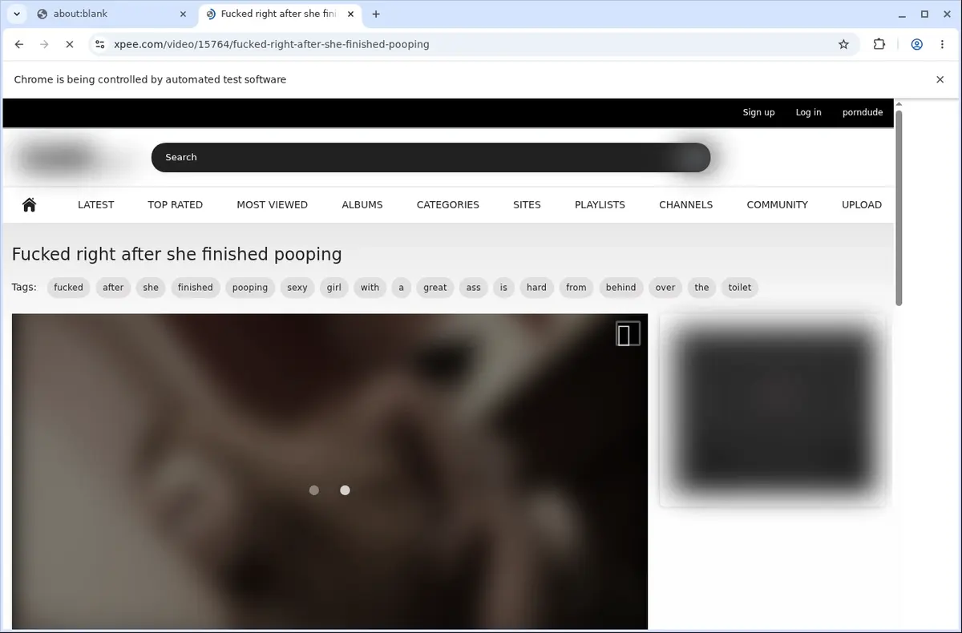Open the Chrome extensions menu

point(879,45)
